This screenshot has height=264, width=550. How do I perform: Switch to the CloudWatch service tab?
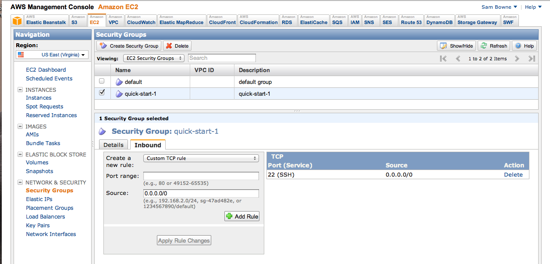click(x=141, y=21)
